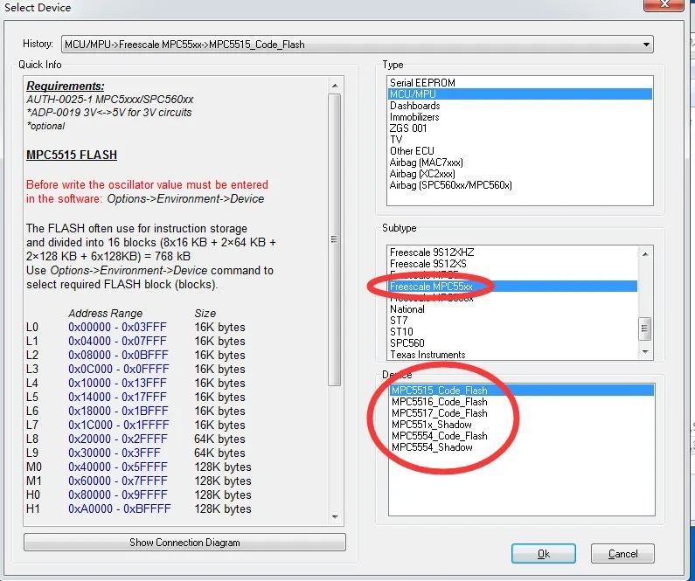
Task: Click the Requirements heading text
Action: 66,86
